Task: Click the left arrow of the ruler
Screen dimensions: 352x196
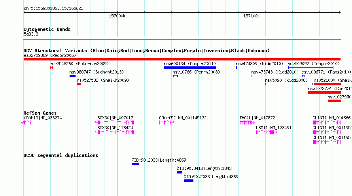Action: tap(25, 13)
